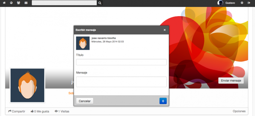Click the Escribir mensaje dialog title
Viewport: 255px width, 116px height.
click(86, 30)
